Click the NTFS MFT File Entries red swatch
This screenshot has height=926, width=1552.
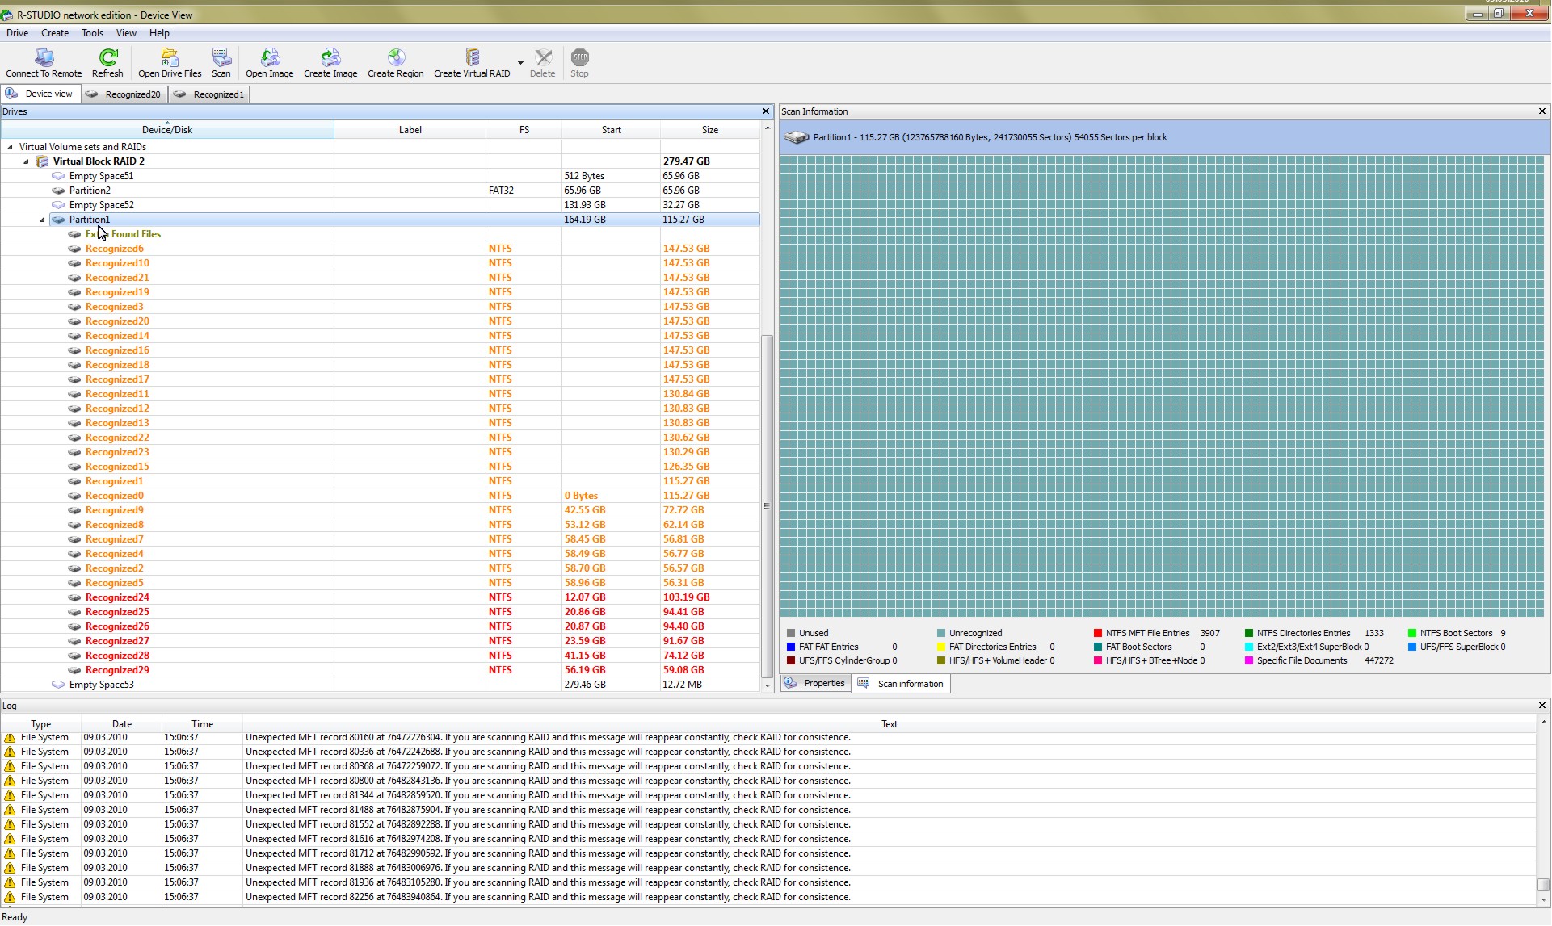click(1098, 634)
